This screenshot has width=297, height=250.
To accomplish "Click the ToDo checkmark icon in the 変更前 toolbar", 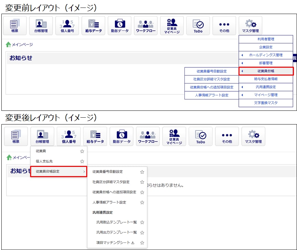I will click(198, 26).
